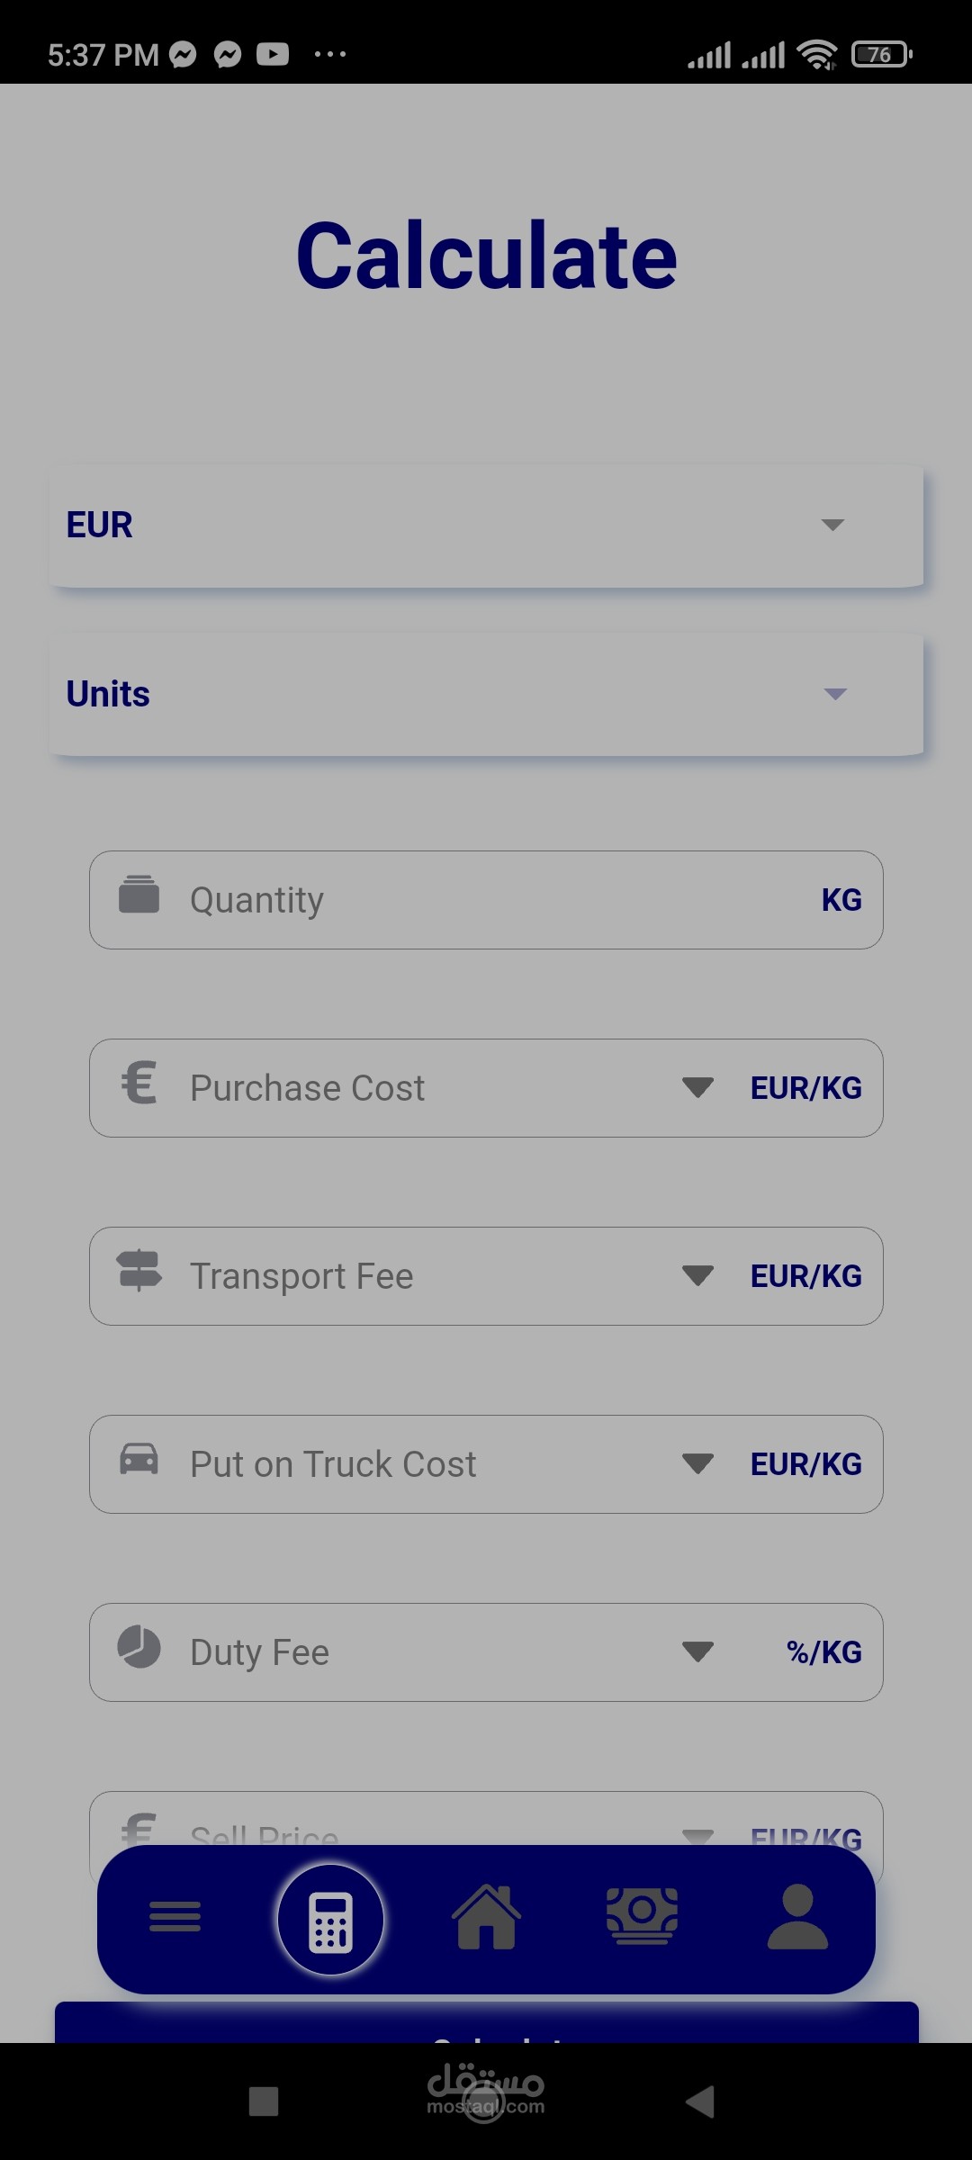Open the money bills icon tab

point(642,1917)
